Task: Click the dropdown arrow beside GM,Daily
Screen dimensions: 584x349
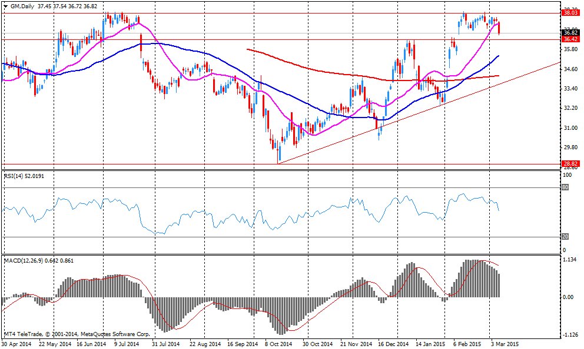Action: pos(5,5)
